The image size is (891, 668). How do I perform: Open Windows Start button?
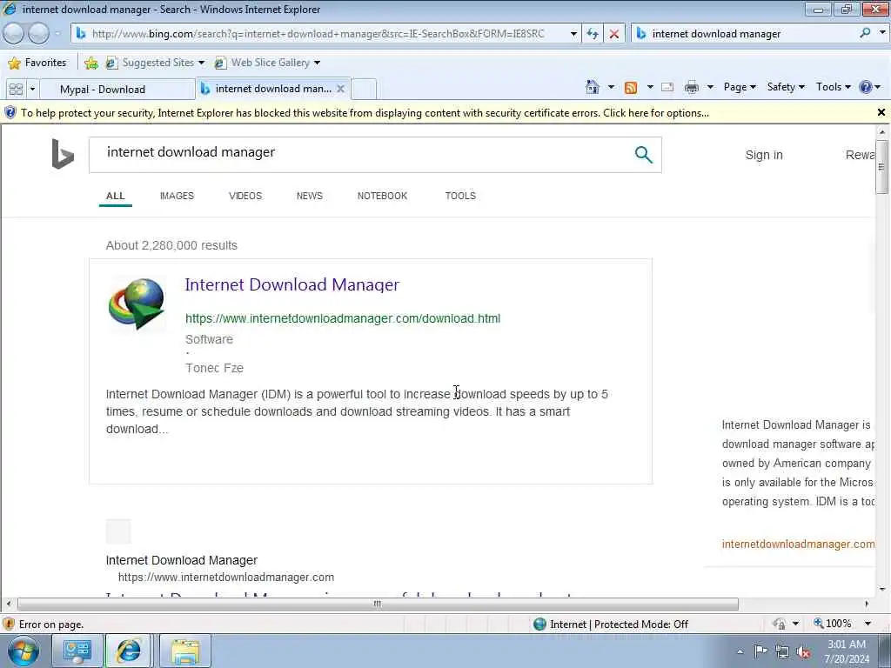(23, 651)
